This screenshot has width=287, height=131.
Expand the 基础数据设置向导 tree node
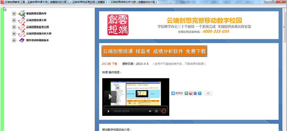(x=14, y=14)
